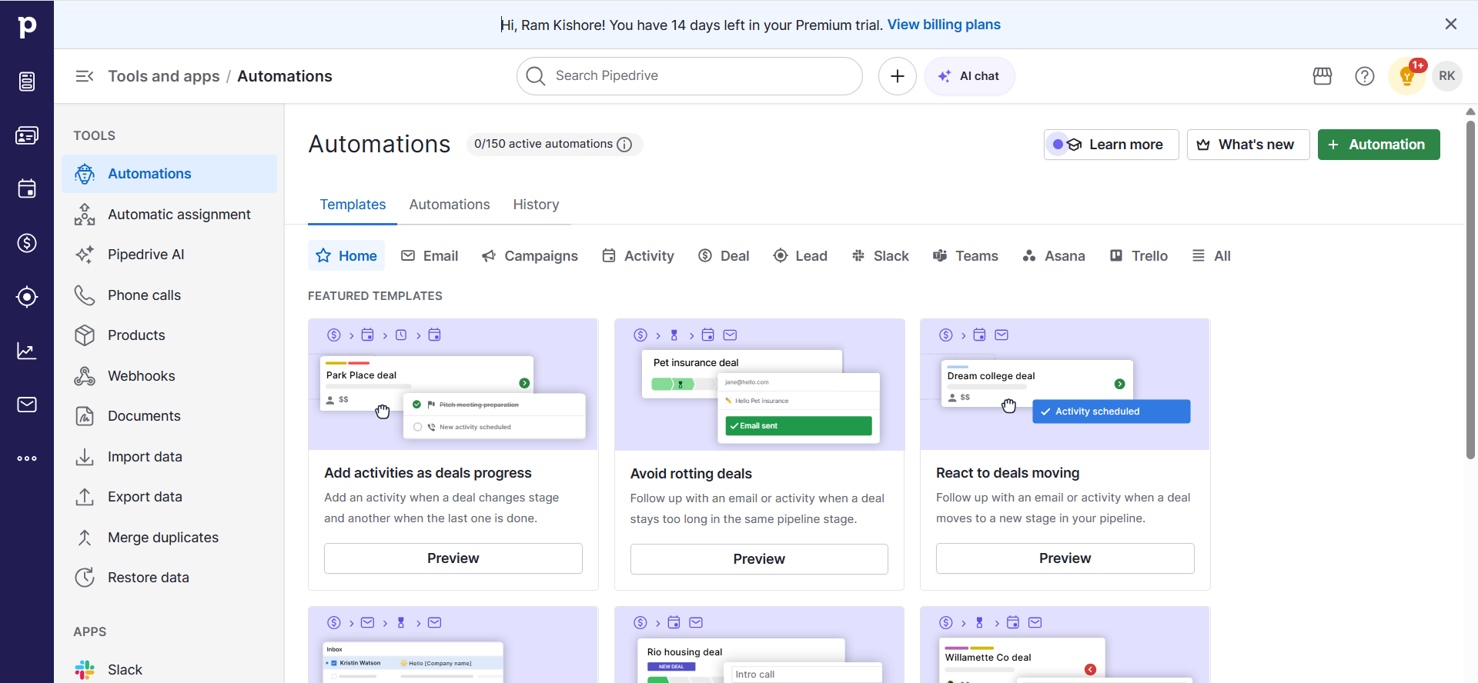1478x683 pixels.
Task: Collapse the navigation menu toggle
Action: click(85, 76)
